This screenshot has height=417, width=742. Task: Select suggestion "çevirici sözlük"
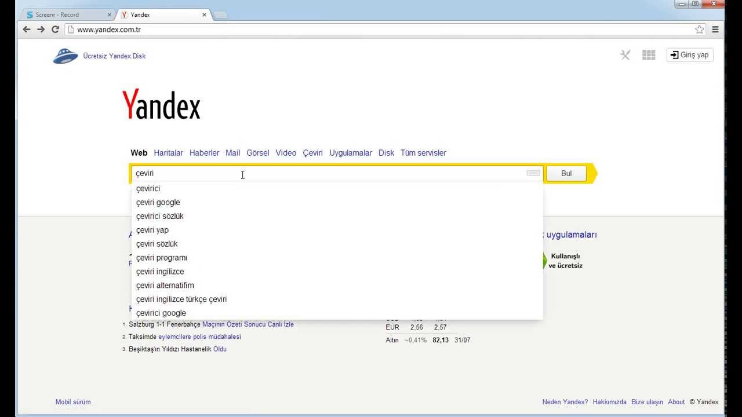(337, 217)
